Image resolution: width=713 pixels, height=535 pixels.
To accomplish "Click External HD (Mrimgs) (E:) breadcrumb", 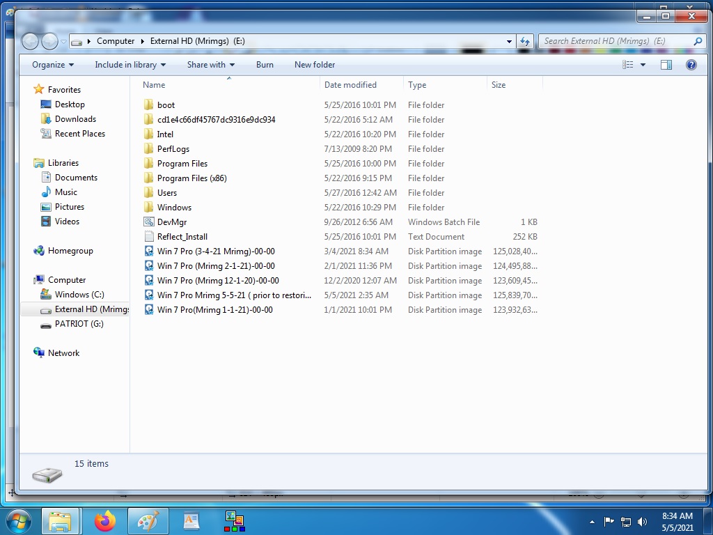I will tap(197, 41).
